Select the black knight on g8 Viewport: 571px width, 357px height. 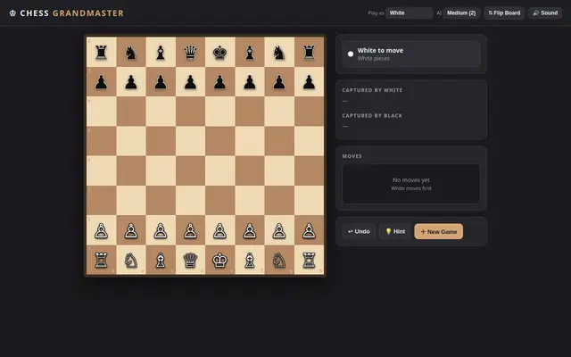279,52
